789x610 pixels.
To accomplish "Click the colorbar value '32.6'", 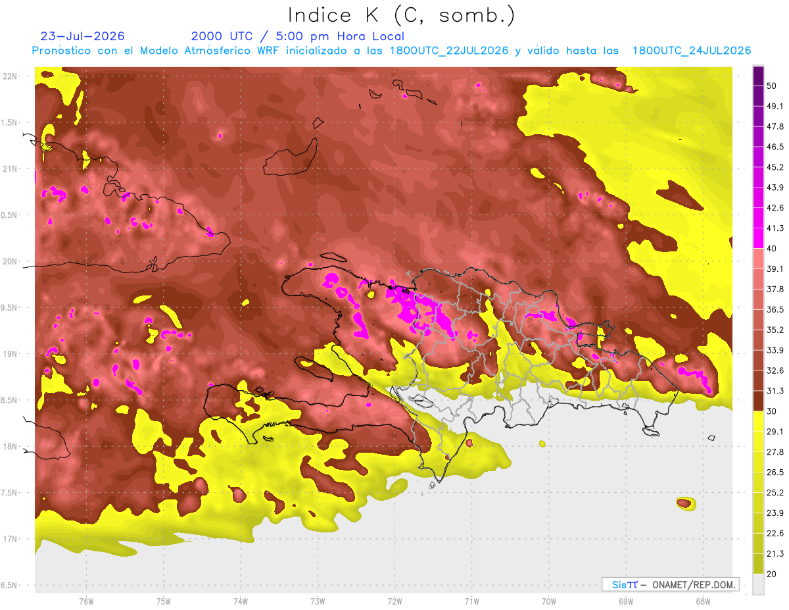I will tap(775, 370).
